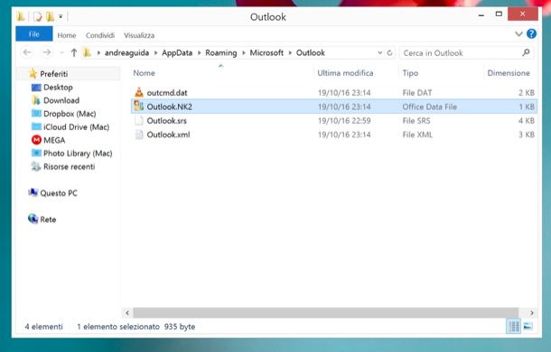This screenshot has height=352, width=551.
Task: Expand the chevron after Microsoft breadcrumb
Action: coord(290,53)
